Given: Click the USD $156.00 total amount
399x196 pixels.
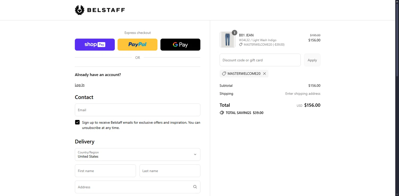Looking at the screenshot, I should pos(309,105).
